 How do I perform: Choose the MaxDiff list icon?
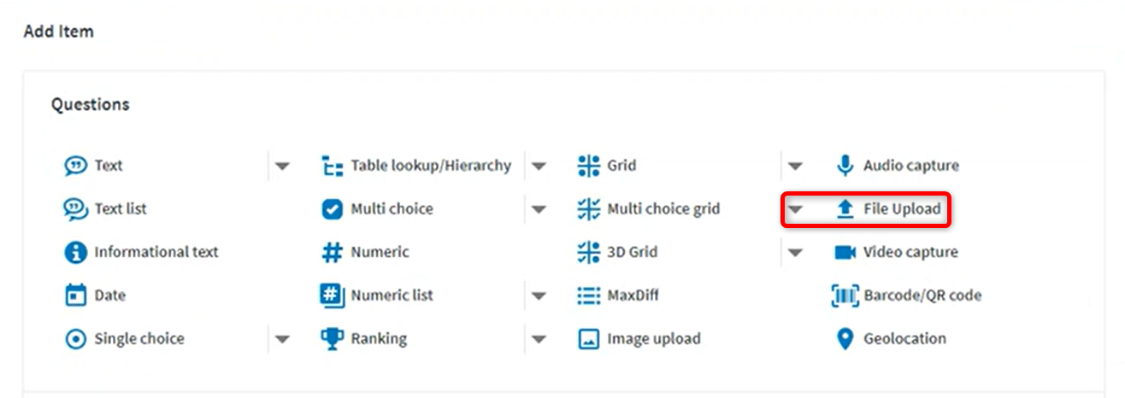coord(589,296)
